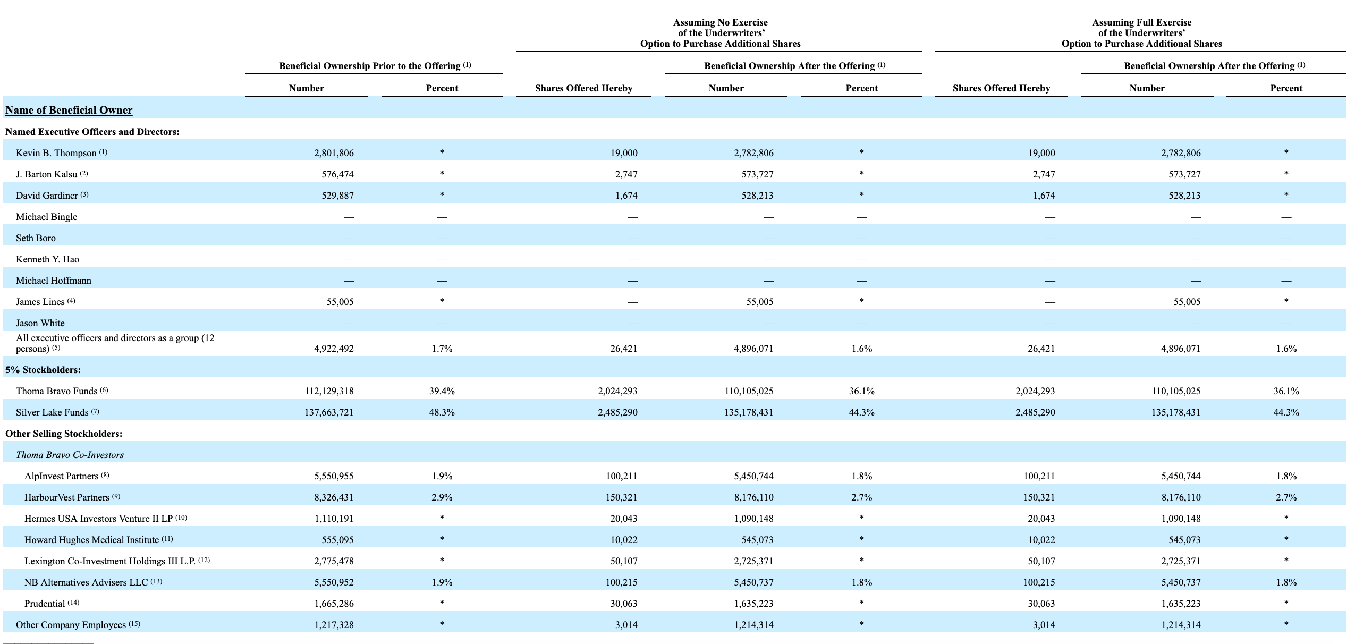Select the 'J. Barton Kalsu' row label

47,174
